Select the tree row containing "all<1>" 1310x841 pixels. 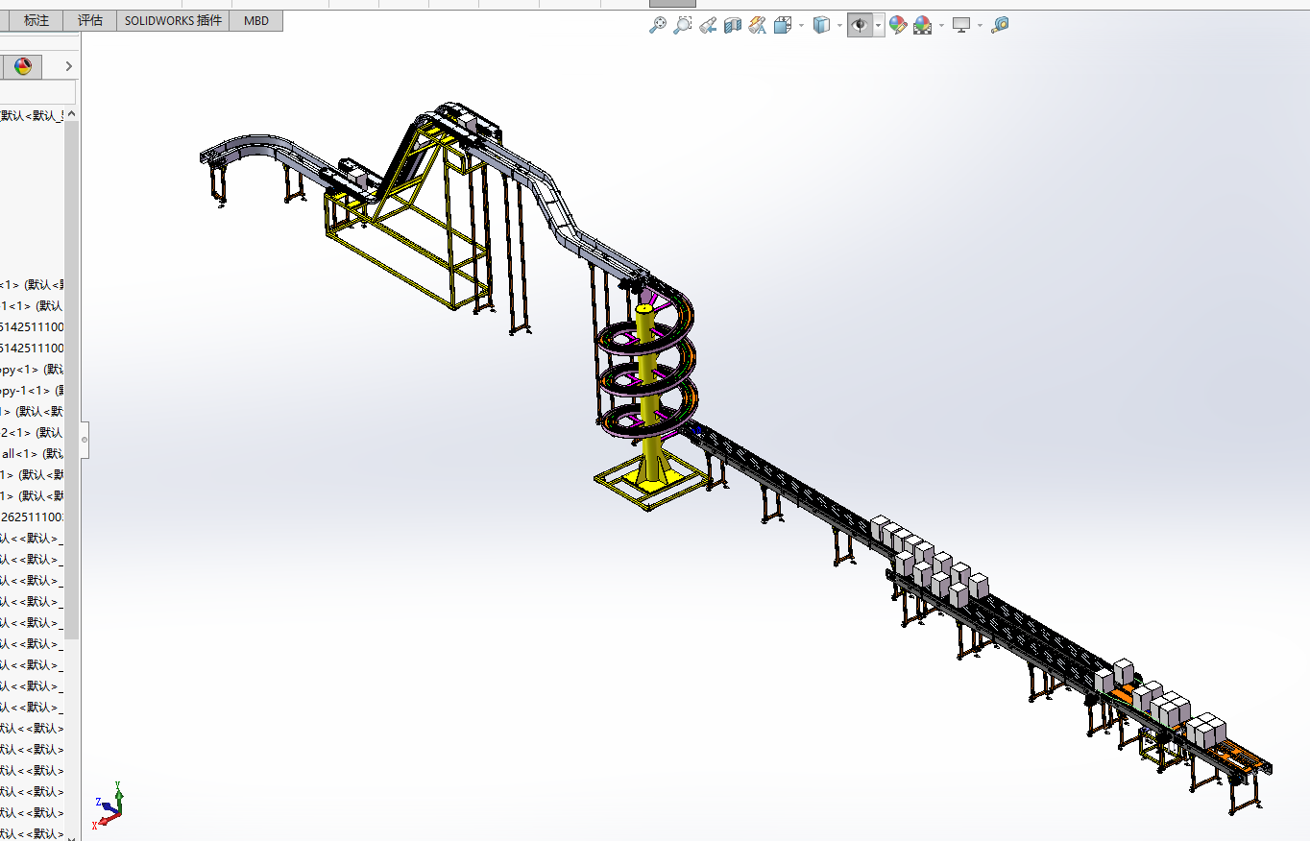coord(33,453)
